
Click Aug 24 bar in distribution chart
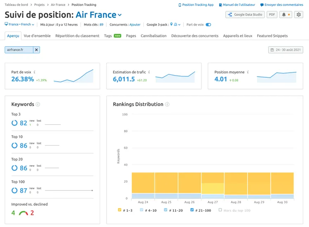(143, 186)
